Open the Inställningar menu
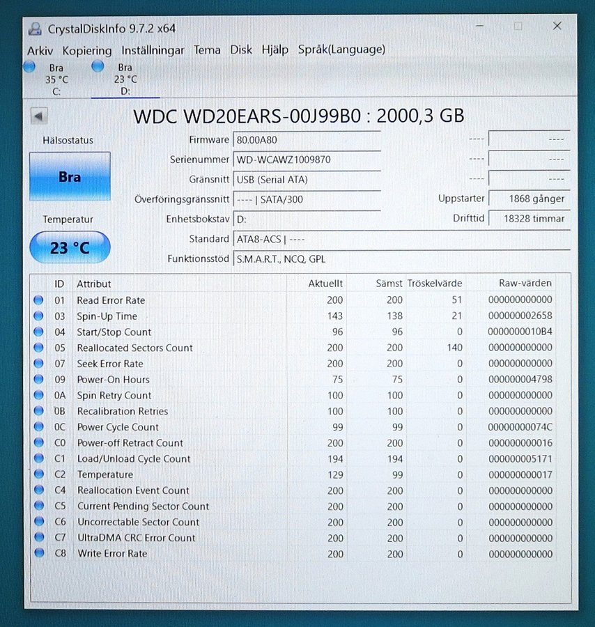The height and width of the screenshot is (627, 595). pyautogui.click(x=153, y=50)
